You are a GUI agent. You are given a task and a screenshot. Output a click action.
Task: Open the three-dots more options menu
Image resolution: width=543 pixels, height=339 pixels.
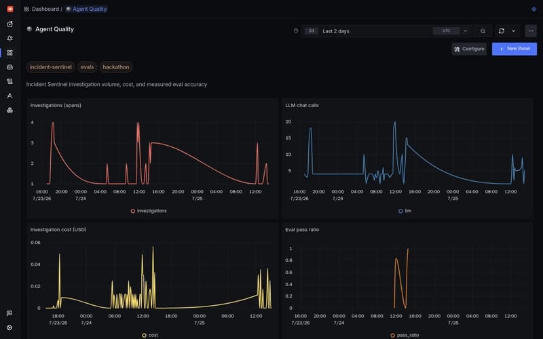(x=531, y=31)
